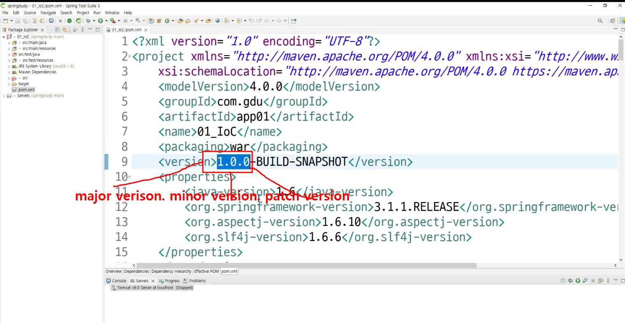Collapse the project element fold marker
Image resolution: width=625 pixels, height=323 pixels.
point(130,56)
